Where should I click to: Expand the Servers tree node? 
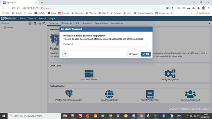(x=2, y=27)
